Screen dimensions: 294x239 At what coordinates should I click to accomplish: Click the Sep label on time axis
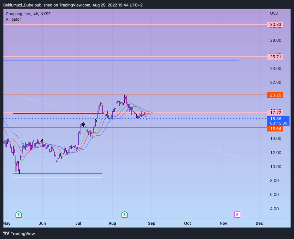point(152,223)
